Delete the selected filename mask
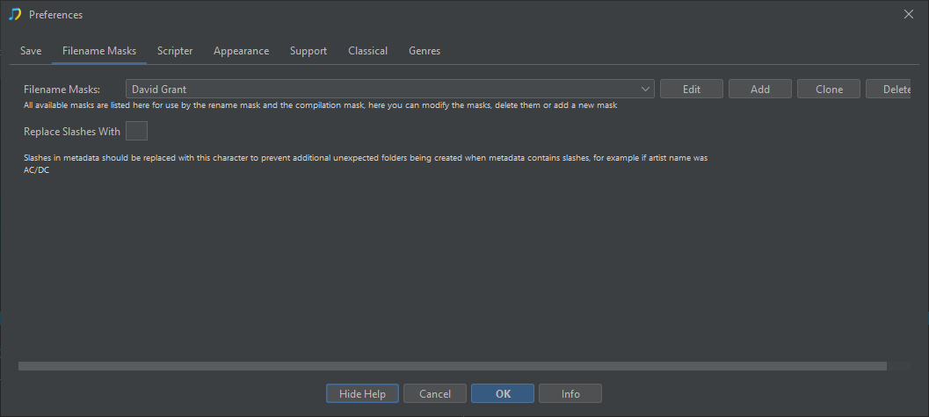929x417 pixels. click(x=896, y=89)
